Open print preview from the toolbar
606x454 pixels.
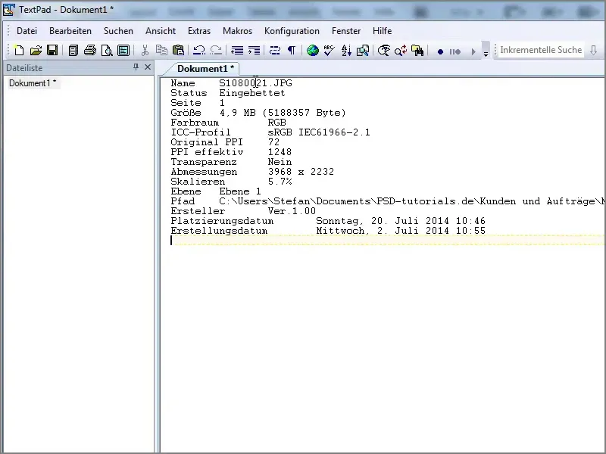[107, 51]
